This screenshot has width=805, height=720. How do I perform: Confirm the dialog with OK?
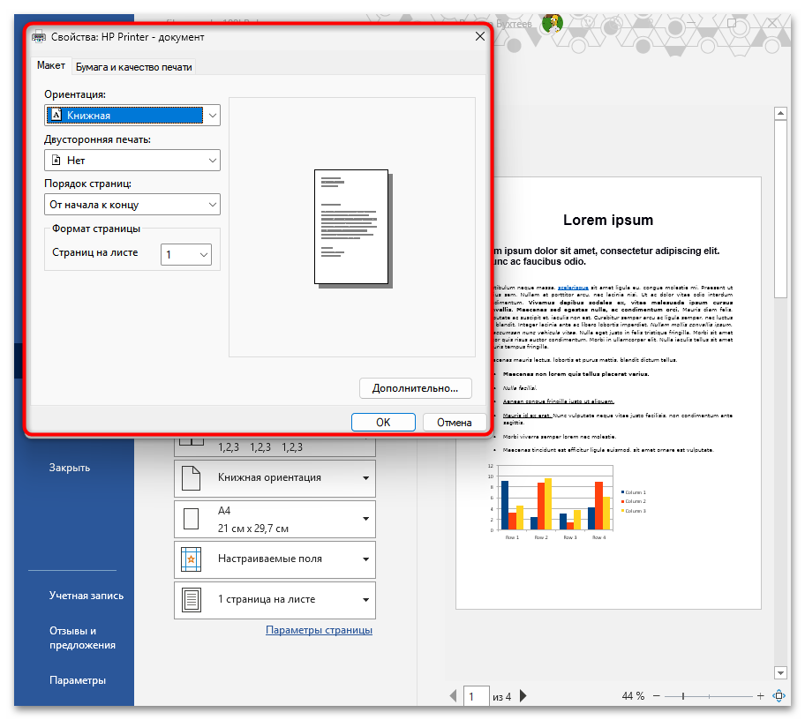(383, 423)
